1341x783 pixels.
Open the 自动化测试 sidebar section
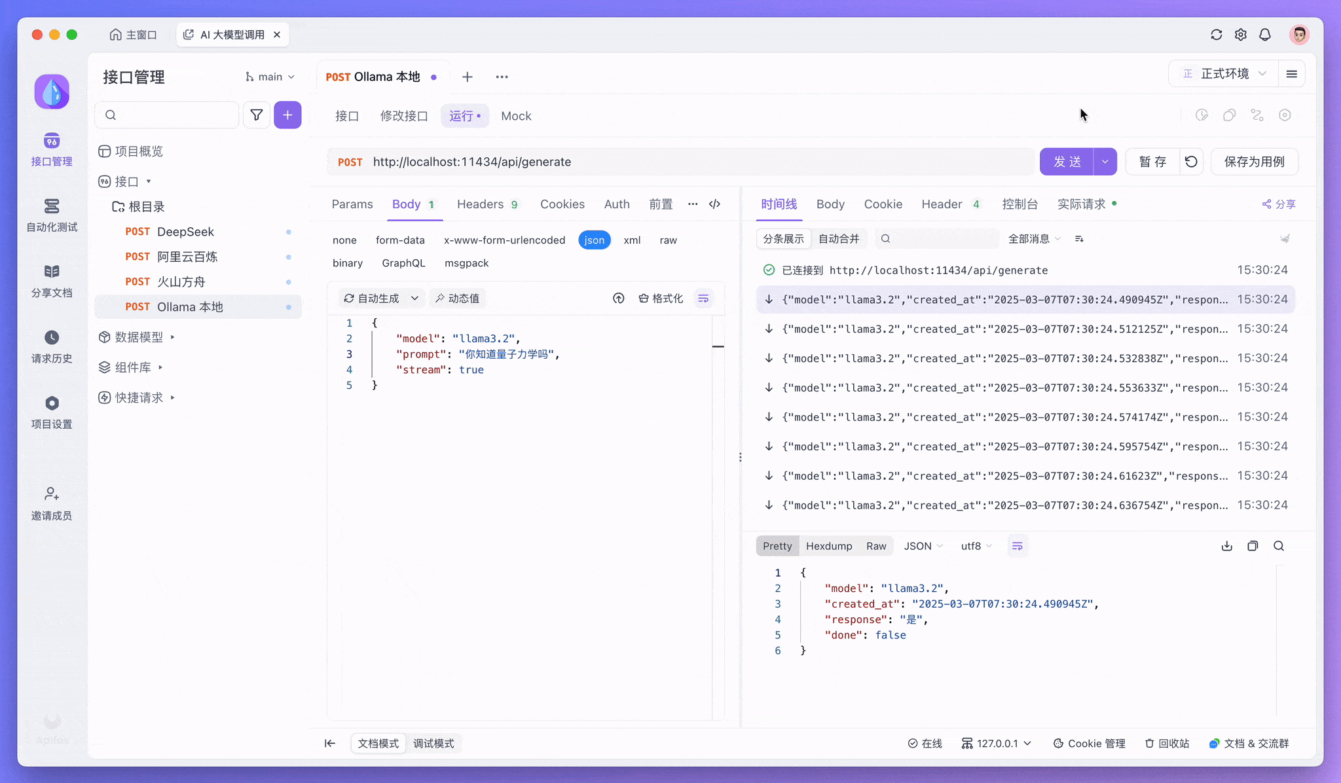coord(52,215)
